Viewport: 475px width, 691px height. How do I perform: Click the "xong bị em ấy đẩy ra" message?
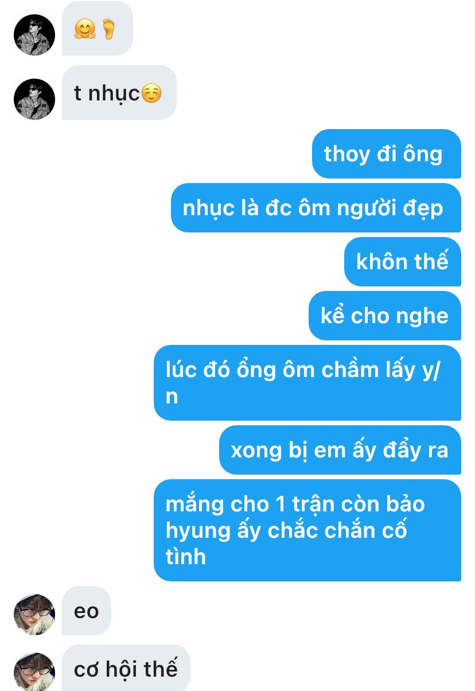pos(340,450)
